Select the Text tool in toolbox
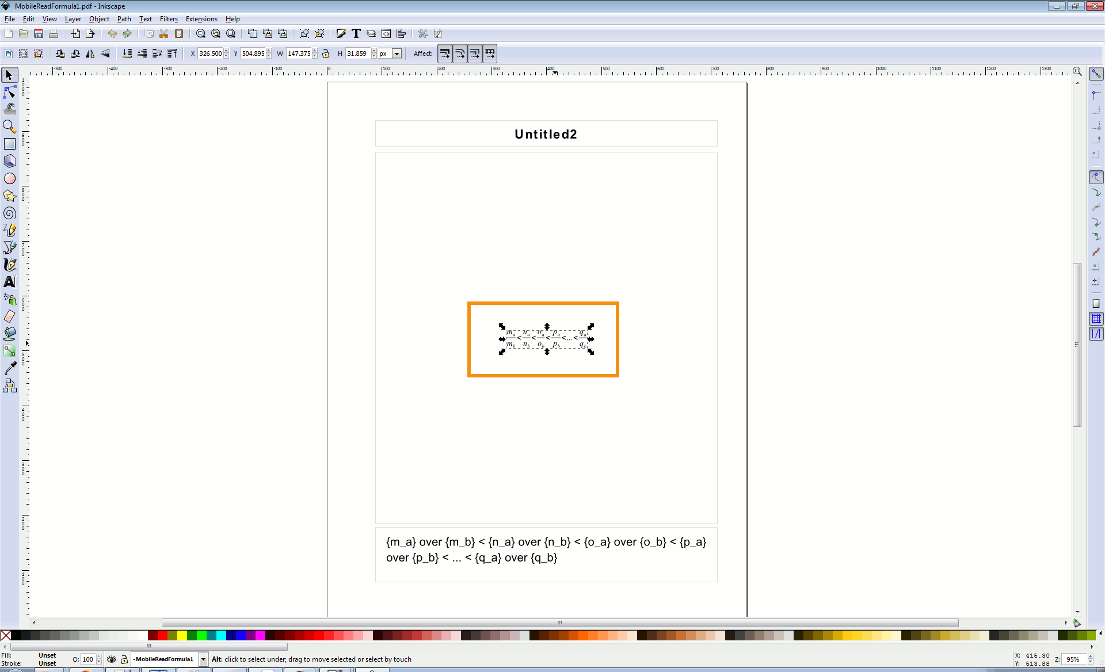The width and height of the screenshot is (1105, 672). pos(10,282)
